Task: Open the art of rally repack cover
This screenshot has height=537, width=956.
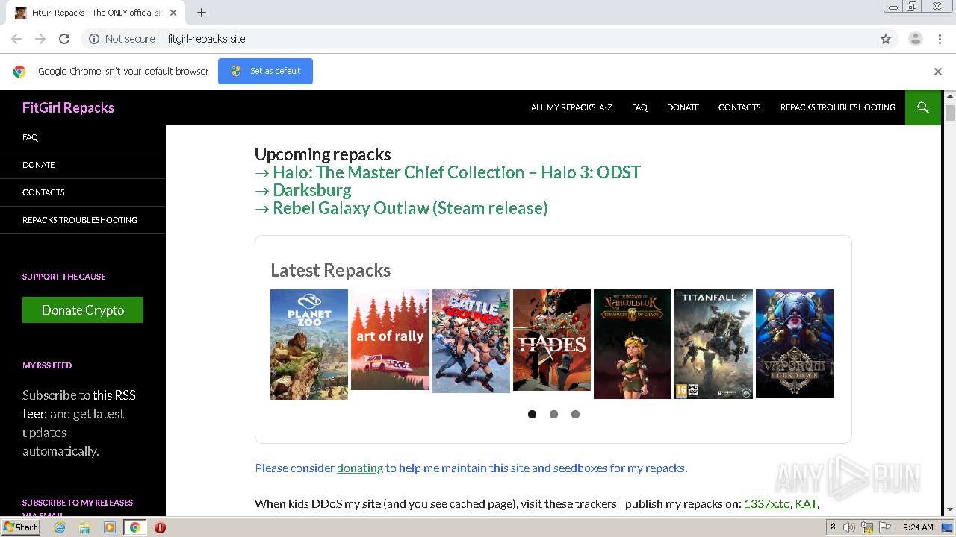Action: [390, 339]
